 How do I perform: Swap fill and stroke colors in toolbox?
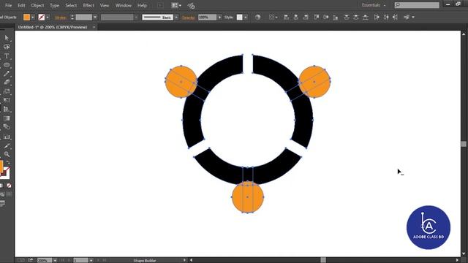[x=8, y=163]
